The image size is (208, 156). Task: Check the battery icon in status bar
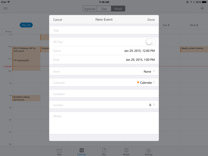pos(204,2)
